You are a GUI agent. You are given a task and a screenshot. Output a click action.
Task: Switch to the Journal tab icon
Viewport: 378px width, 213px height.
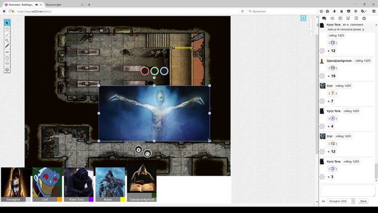click(340, 18)
